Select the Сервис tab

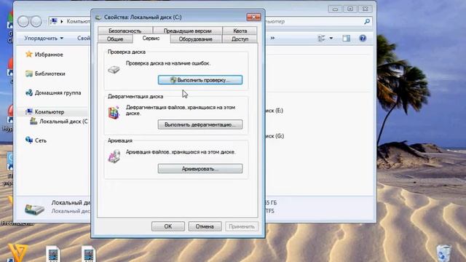pyautogui.click(x=151, y=39)
